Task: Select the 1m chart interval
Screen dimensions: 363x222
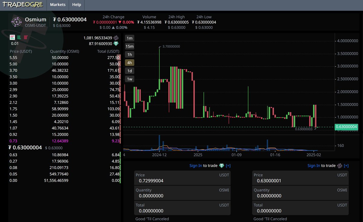Action: coord(130,38)
